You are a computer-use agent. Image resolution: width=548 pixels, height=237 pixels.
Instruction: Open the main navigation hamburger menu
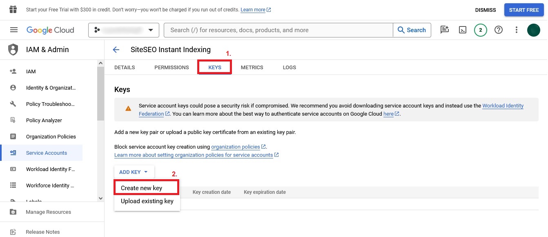point(14,30)
